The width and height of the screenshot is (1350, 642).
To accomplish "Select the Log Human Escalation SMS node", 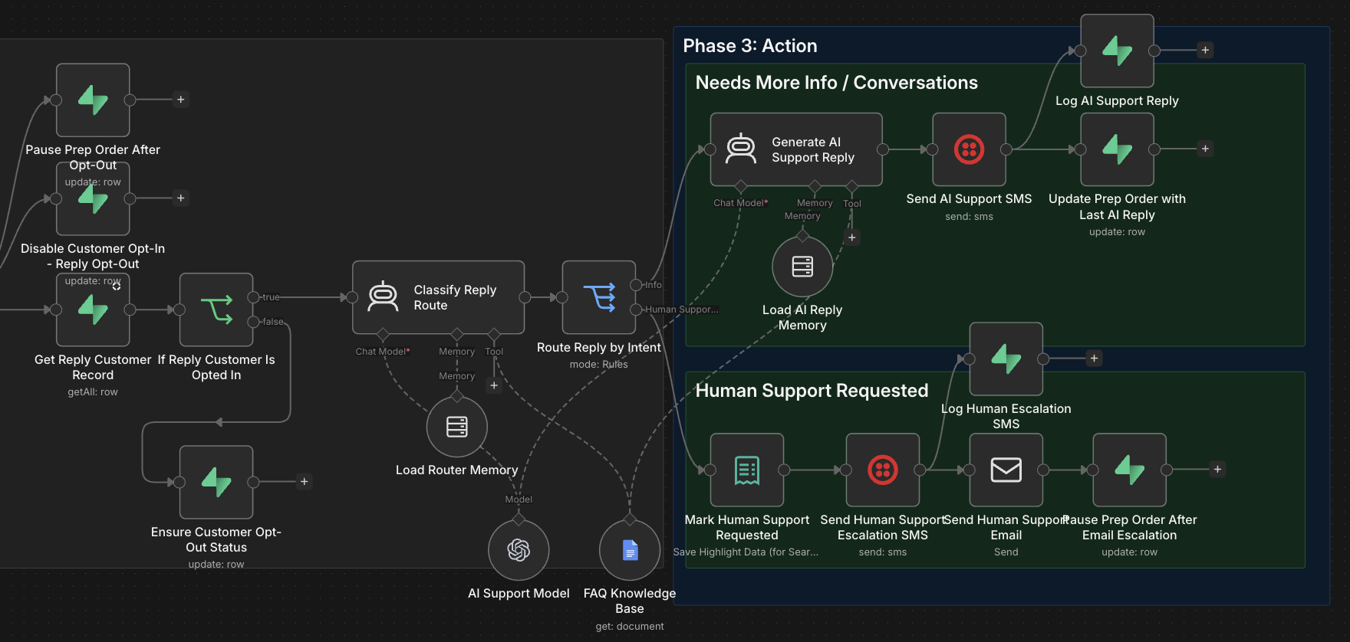I will (x=1006, y=359).
